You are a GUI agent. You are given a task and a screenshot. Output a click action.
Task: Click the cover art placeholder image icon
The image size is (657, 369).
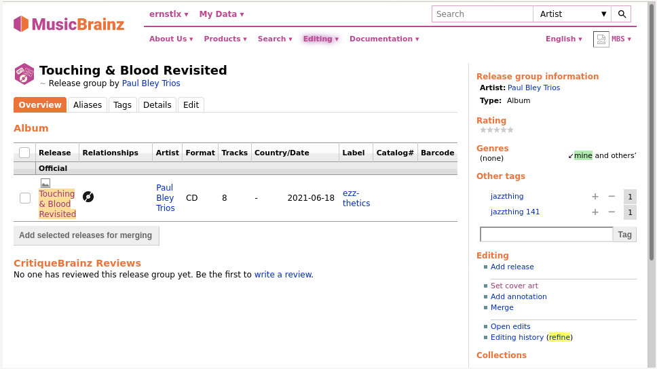coord(45,183)
